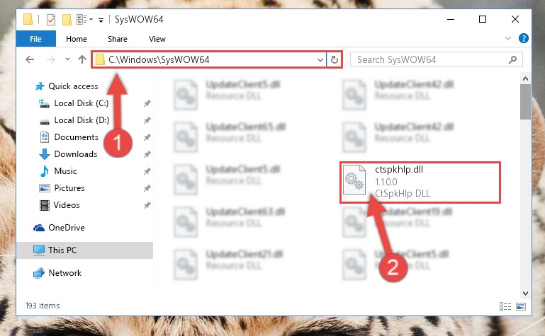Go up one folder level arrow
This screenshot has width=545, height=336.
pos(82,59)
